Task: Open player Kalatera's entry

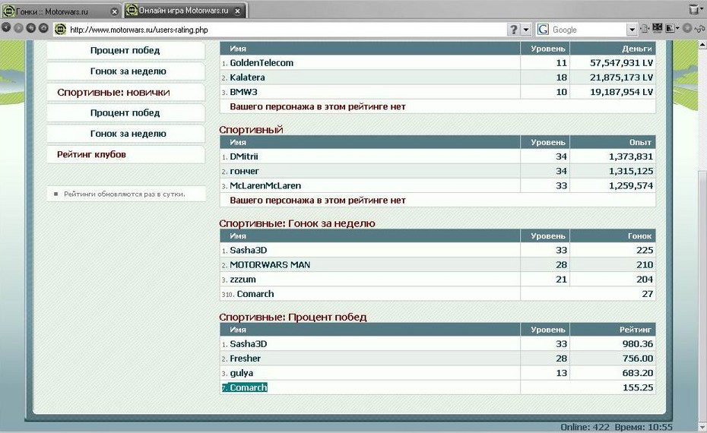Action: point(247,77)
